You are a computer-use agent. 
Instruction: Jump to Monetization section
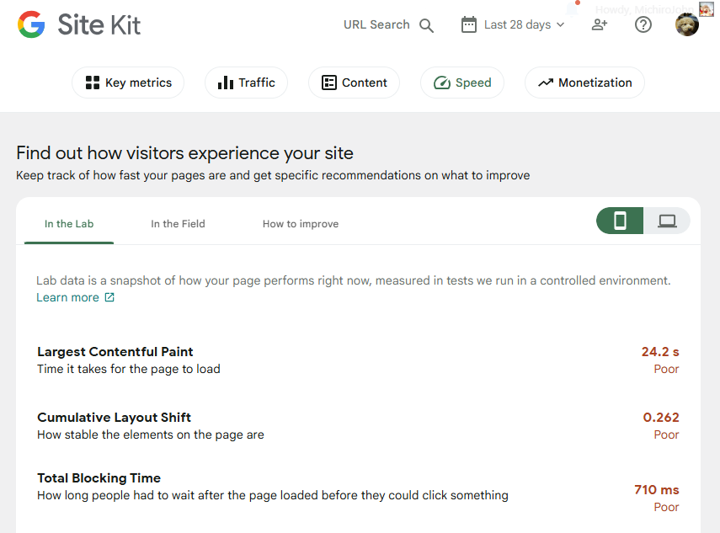pyautogui.click(x=584, y=83)
